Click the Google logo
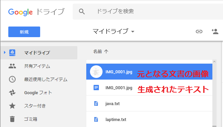223x127 pixels. 21,12
